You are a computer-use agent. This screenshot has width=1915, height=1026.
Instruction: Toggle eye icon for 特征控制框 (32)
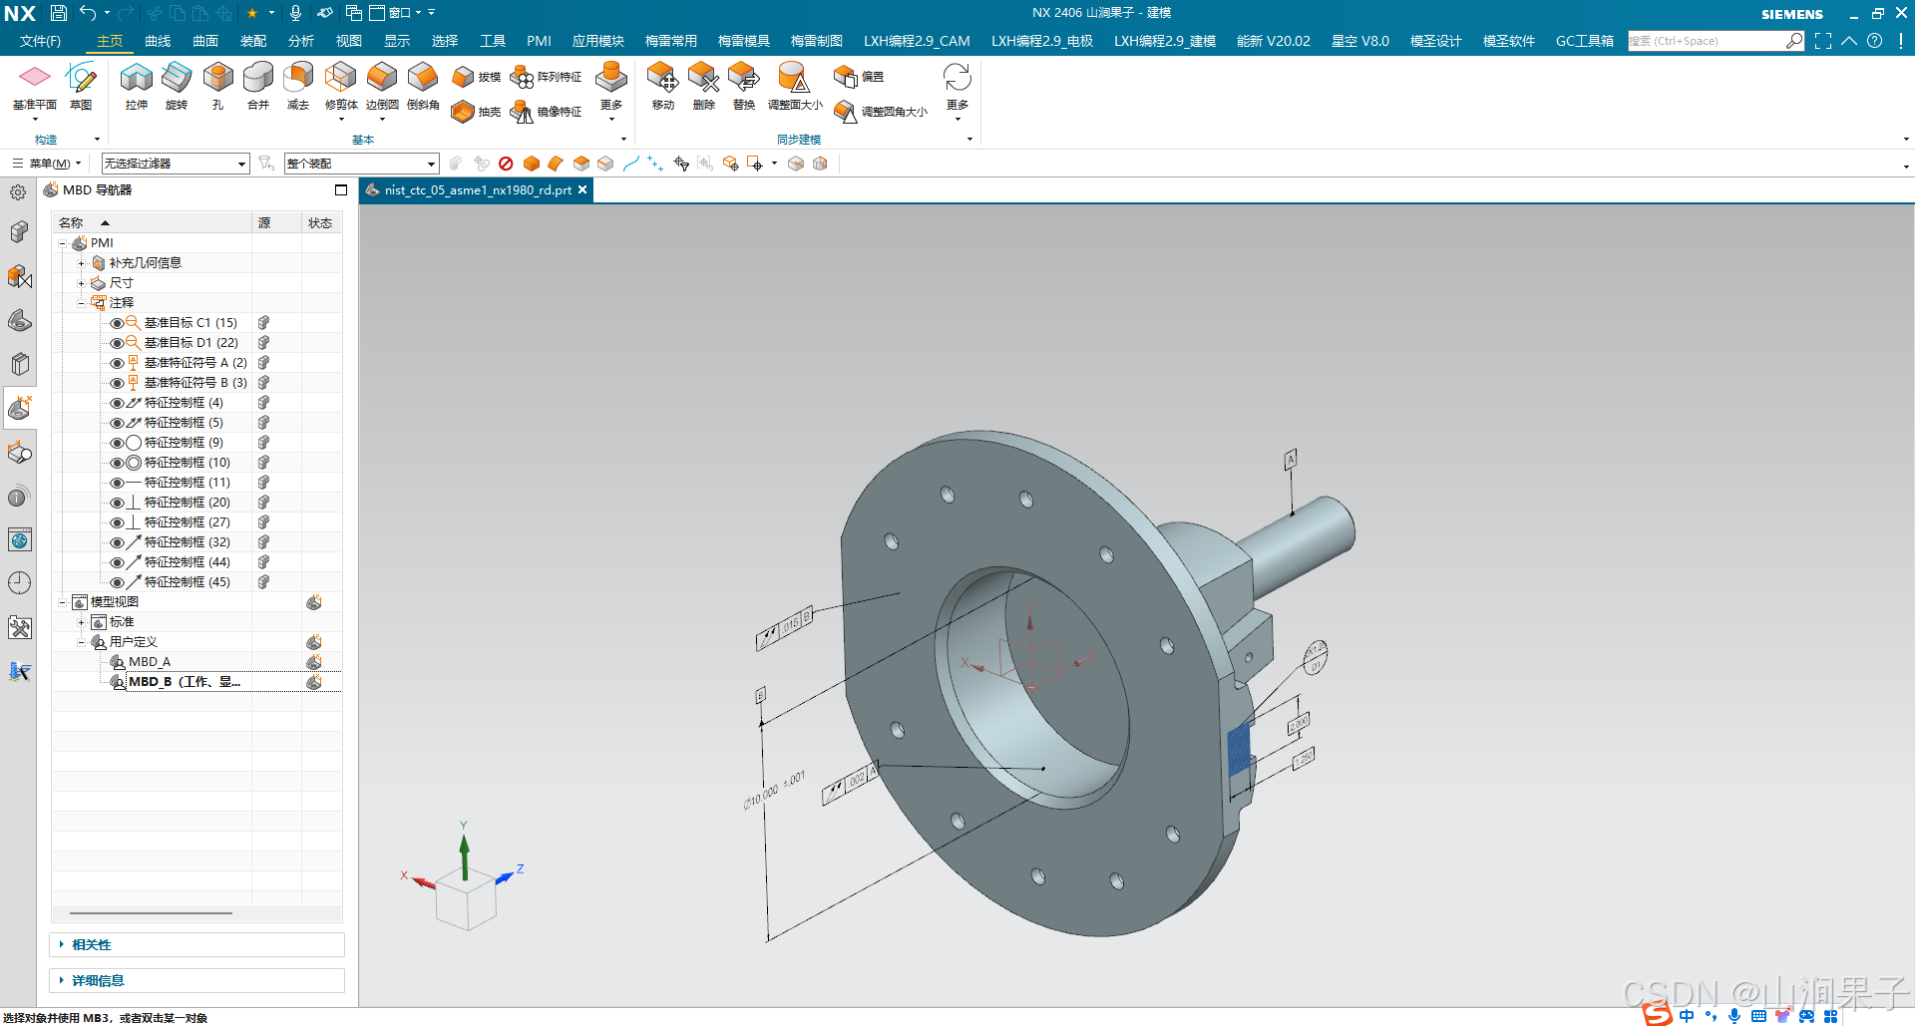click(117, 542)
